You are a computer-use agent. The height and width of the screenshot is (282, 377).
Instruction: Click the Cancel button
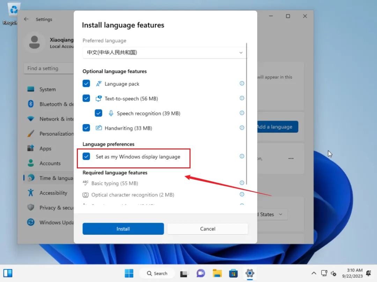(x=208, y=229)
